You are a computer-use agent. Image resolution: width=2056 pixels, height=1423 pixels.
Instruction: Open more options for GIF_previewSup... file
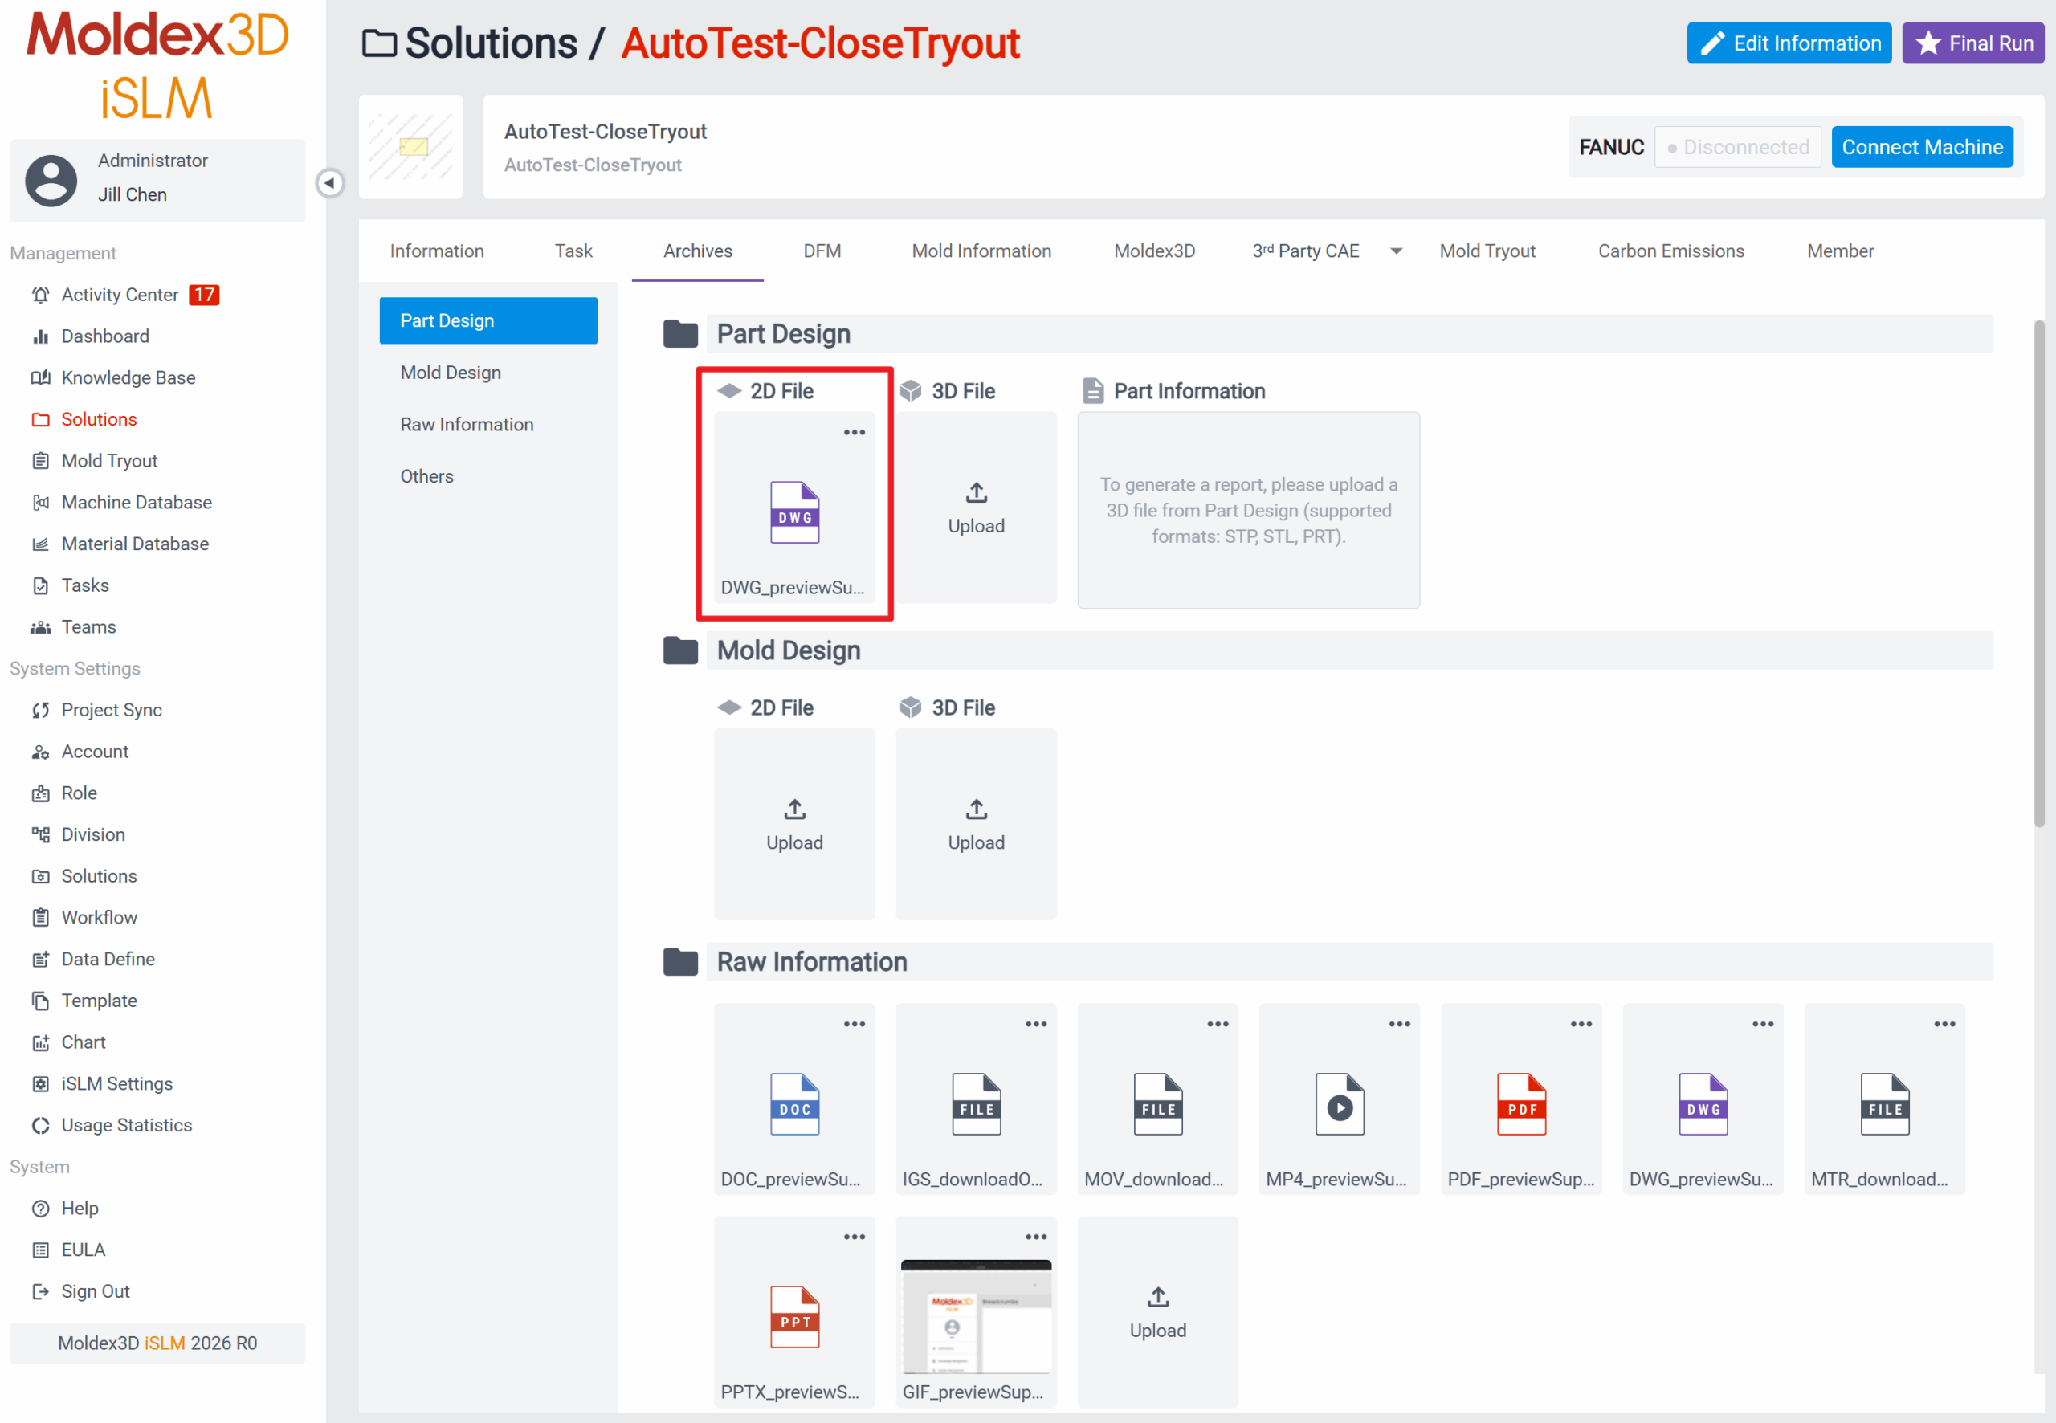pyautogui.click(x=1036, y=1237)
